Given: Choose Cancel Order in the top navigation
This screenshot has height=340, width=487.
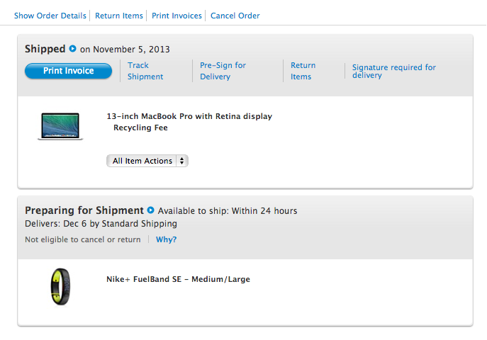Looking at the screenshot, I should tap(235, 16).
